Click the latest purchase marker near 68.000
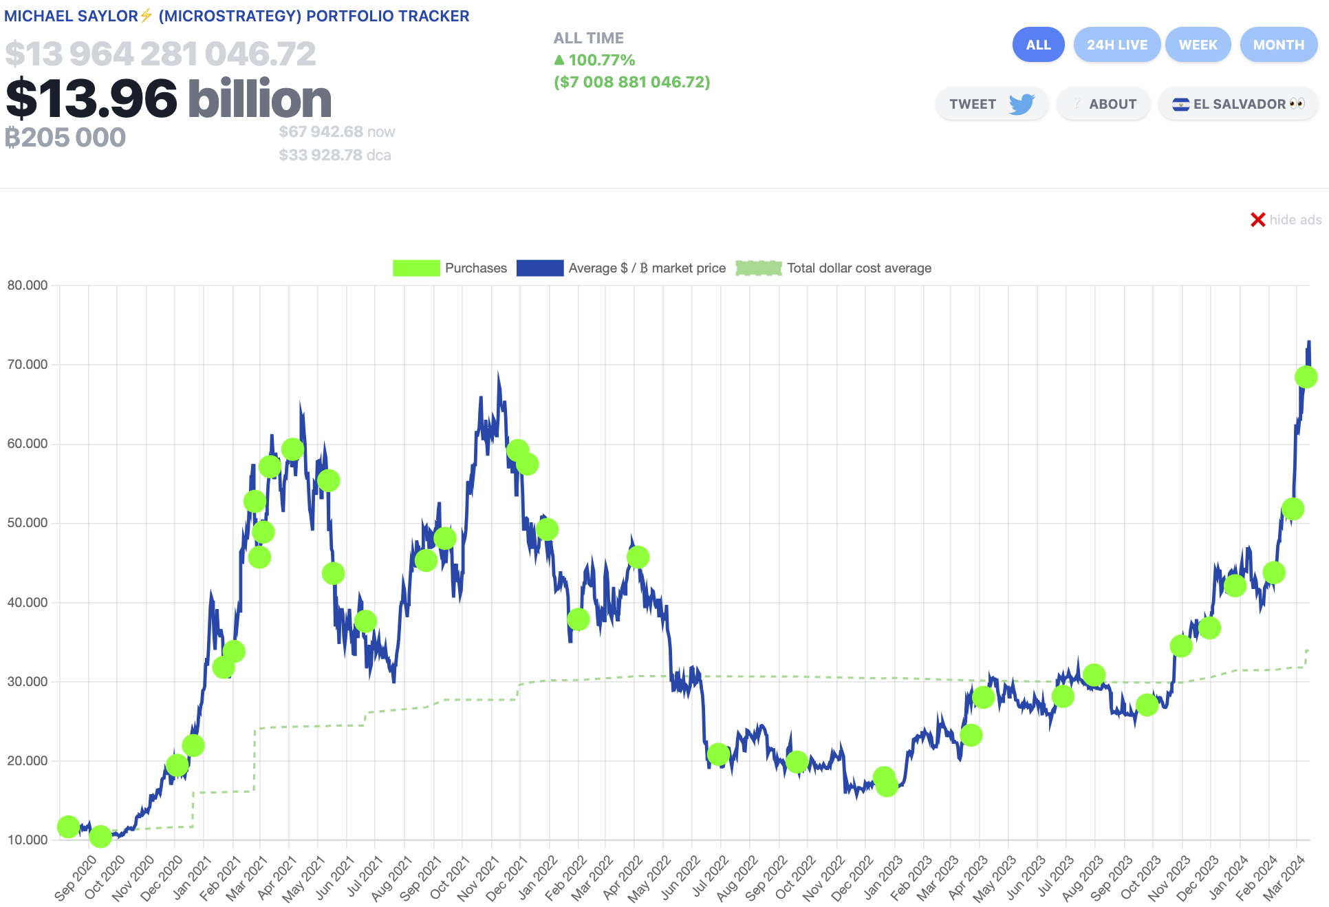Image resolution: width=1329 pixels, height=907 pixels. pos(1306,377)
